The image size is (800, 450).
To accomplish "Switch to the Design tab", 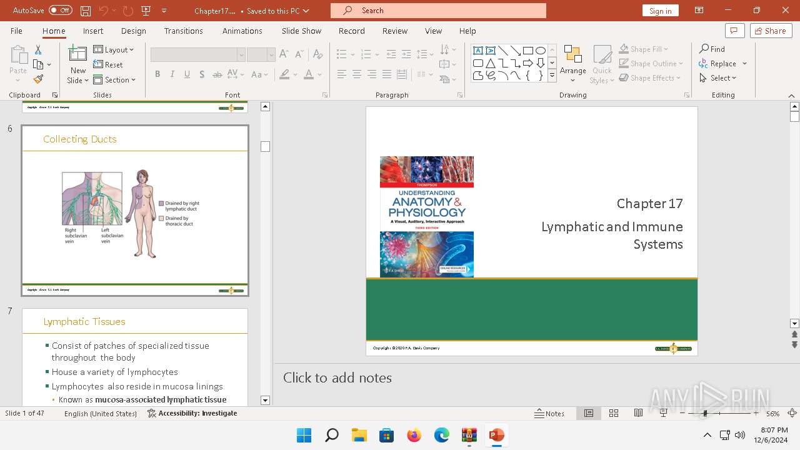I will 134,31.
